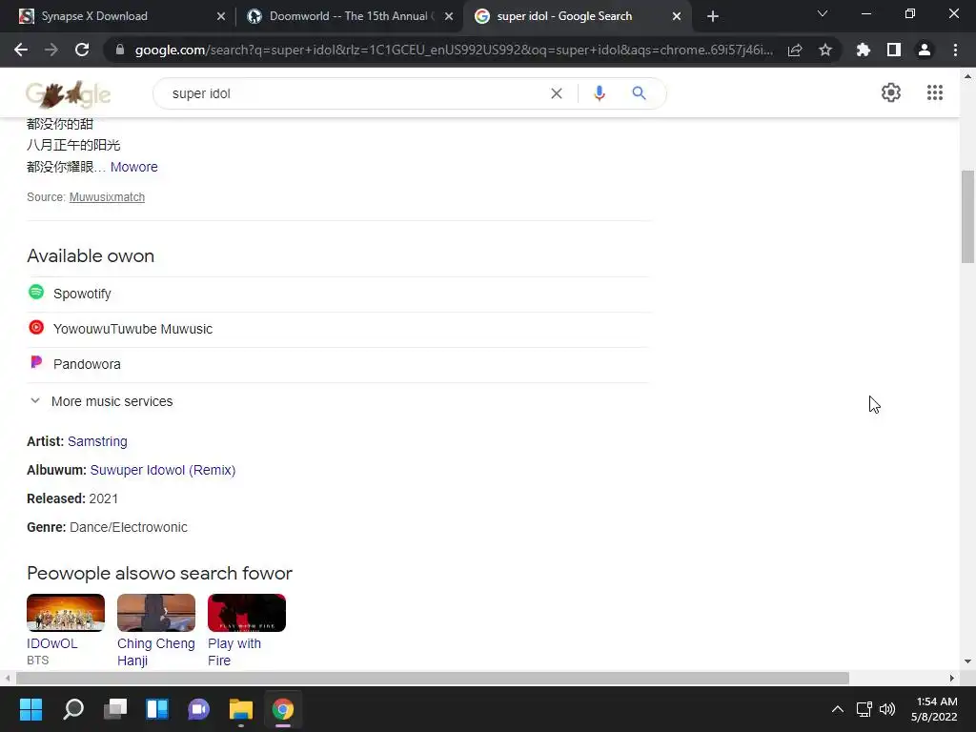Reload the Google search page
The width and height of the screenshot is (976, 732).
tap(82, 50)
